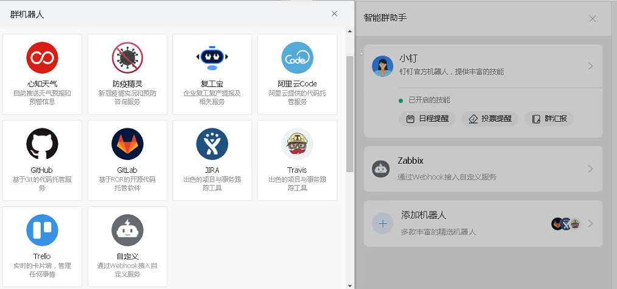Click the GitLab title label
This screenshot has height=289, width=617.
(127, 170)
